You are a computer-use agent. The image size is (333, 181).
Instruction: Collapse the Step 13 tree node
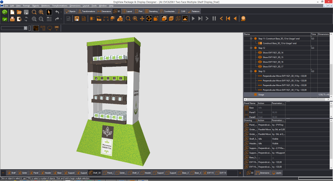[251, 71]
